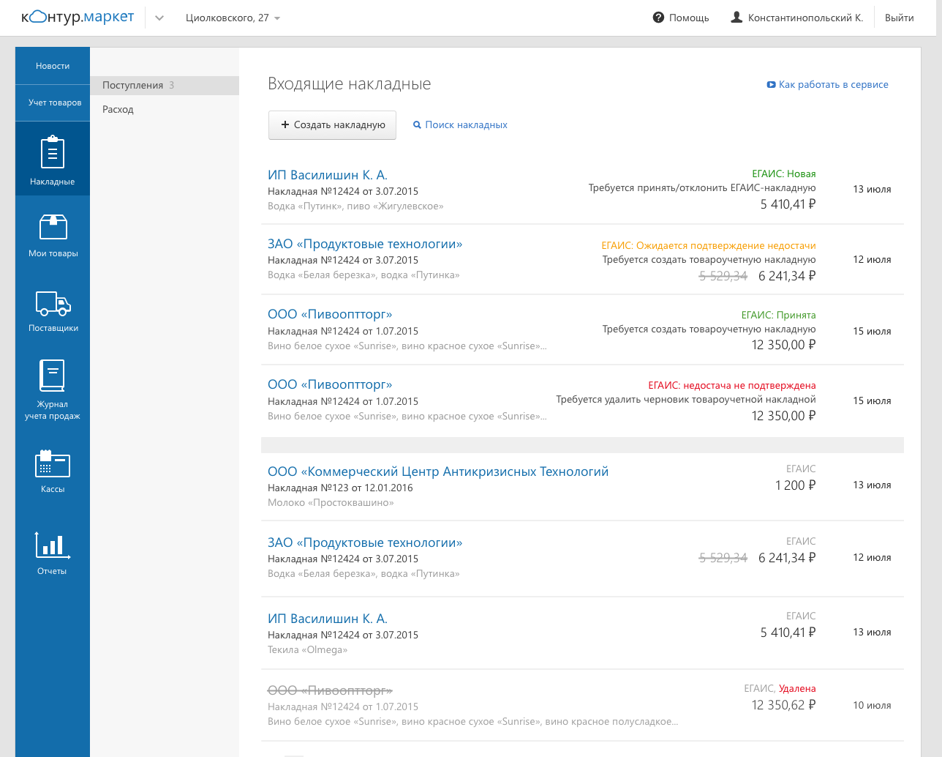
Task: Open the Циолковского, 27 store dropdown
Action: pos(233,18)
